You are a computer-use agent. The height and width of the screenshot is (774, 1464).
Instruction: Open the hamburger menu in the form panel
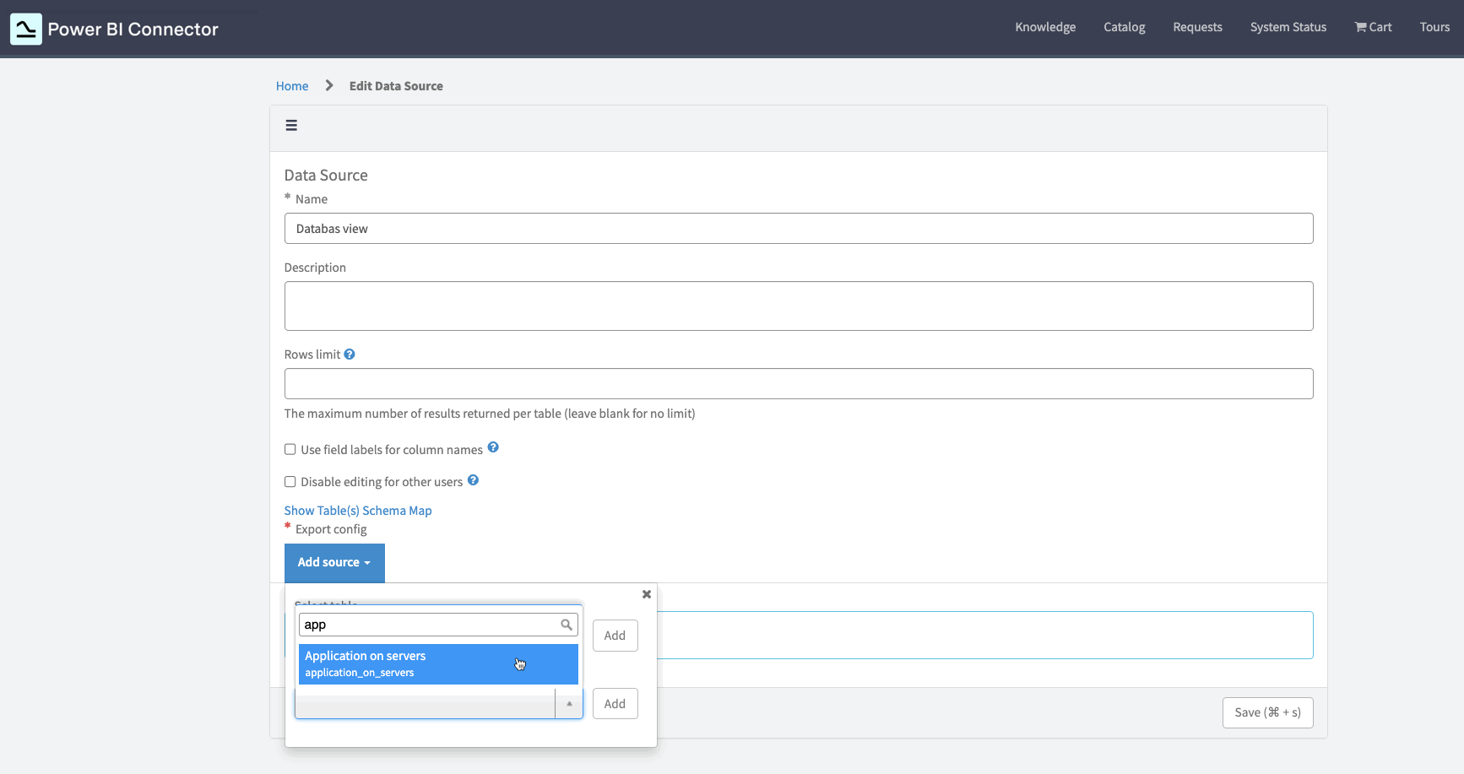click(x=291, y=125)
